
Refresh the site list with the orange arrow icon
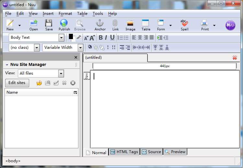[x=39, y=83]
